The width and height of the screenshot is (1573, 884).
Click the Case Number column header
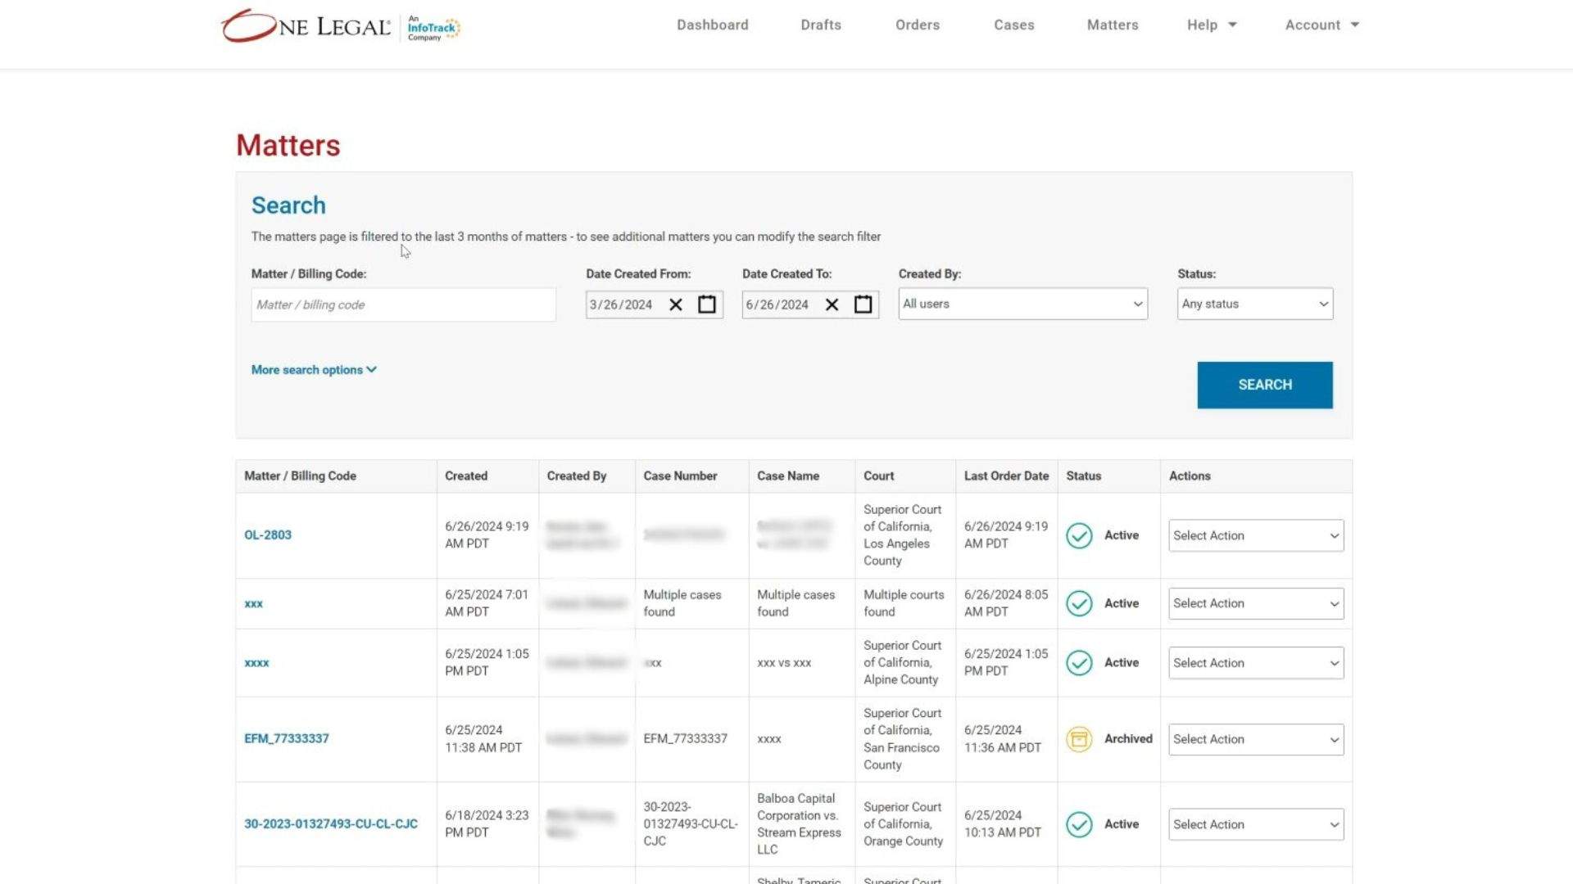pyautogui.click(x=680, y=476)
